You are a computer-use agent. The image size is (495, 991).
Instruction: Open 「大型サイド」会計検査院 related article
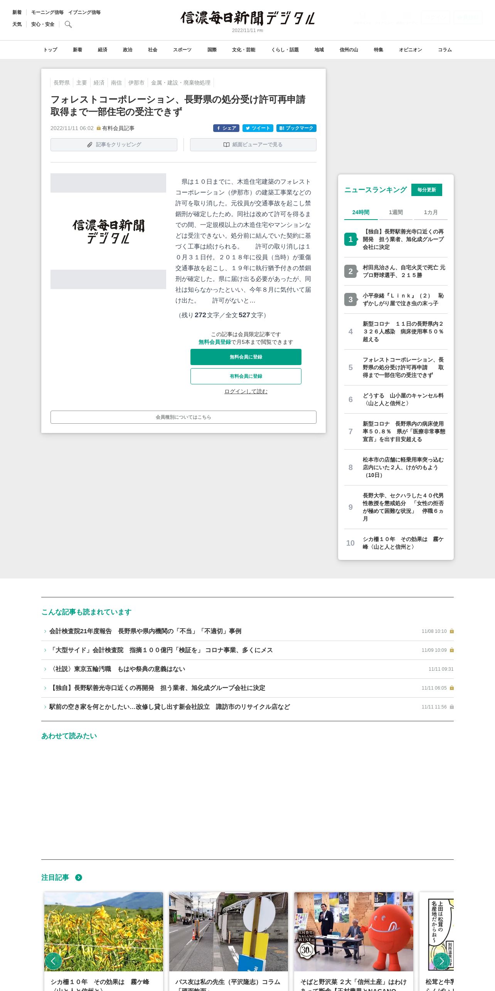(x=161, y=650)
